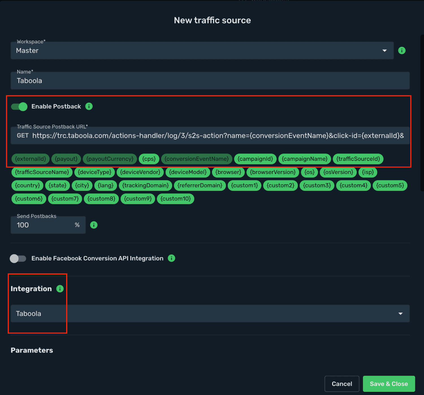Add the {lang} token
This screenshot has width=424, height=395.
pos(106,185)
